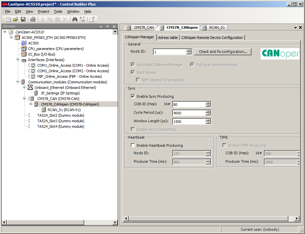
Task: Click the Print toolbar icon
Action: pyautogui.click(x=33, y=19)
